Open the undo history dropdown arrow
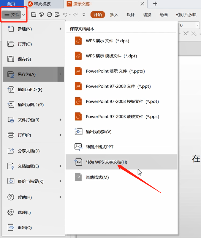 (70, 15)
